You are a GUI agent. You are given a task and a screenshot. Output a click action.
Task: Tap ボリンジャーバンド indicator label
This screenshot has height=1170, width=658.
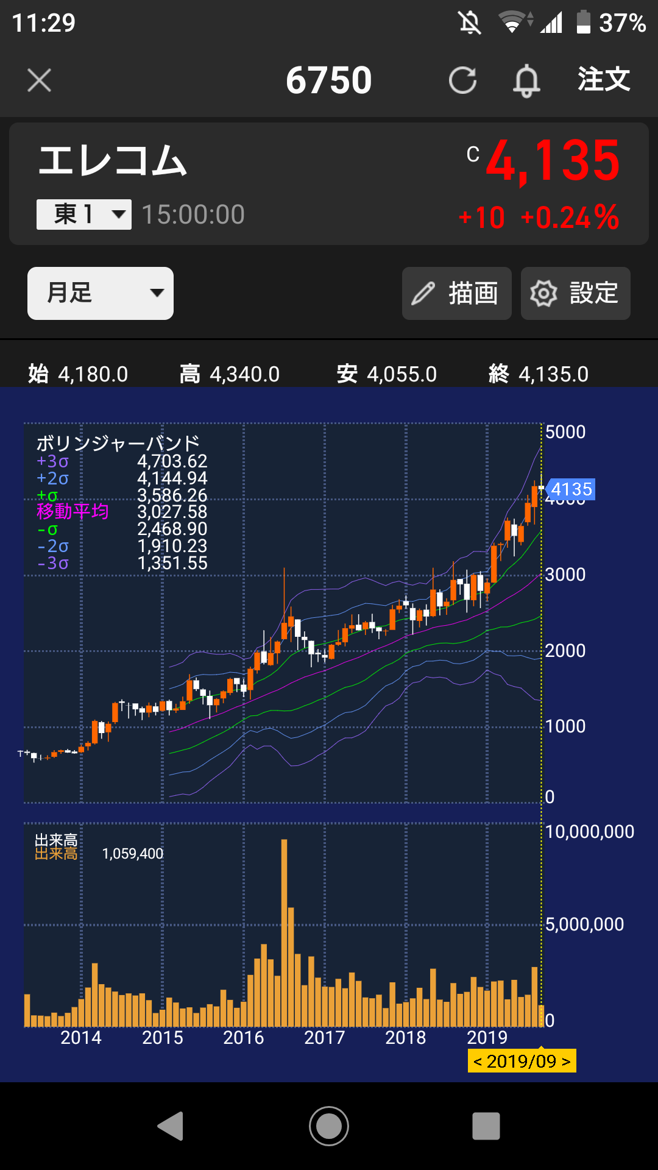click(118, 443)
